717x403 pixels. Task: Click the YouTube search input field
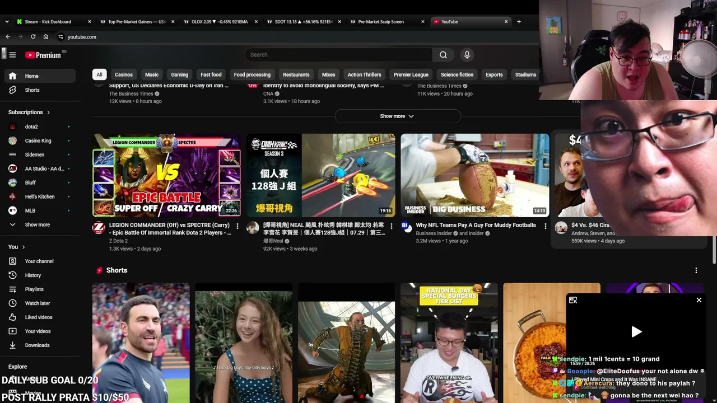(x=338, y=55)
